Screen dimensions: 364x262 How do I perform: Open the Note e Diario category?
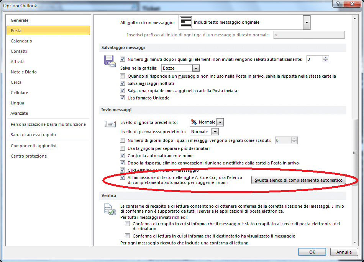(48, 72)
